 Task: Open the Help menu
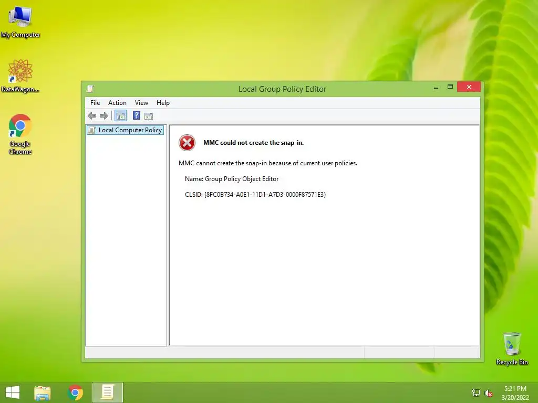point(163,103)
